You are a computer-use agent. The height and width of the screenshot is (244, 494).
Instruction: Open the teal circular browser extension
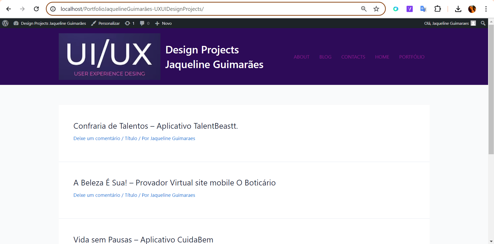coord(396,9)
